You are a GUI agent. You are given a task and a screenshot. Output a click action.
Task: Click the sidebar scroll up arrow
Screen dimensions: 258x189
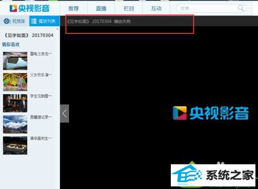click(57, 29)
